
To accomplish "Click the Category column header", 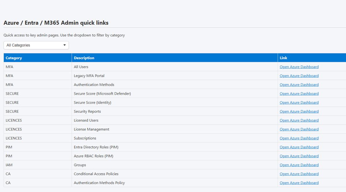I will (x=14, y=58).
